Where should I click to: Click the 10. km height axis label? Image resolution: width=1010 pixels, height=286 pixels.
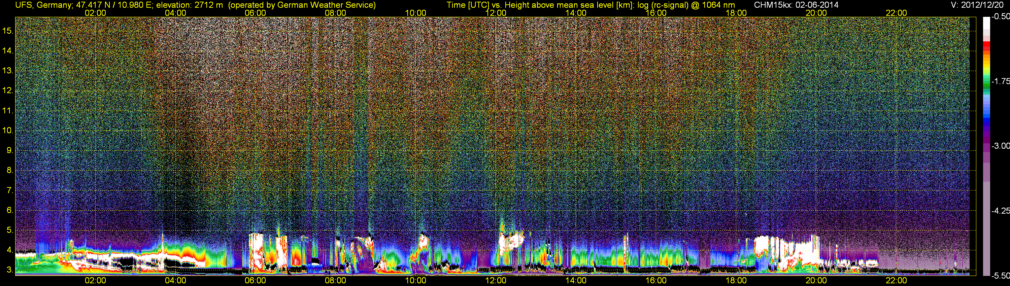[8, 130]
